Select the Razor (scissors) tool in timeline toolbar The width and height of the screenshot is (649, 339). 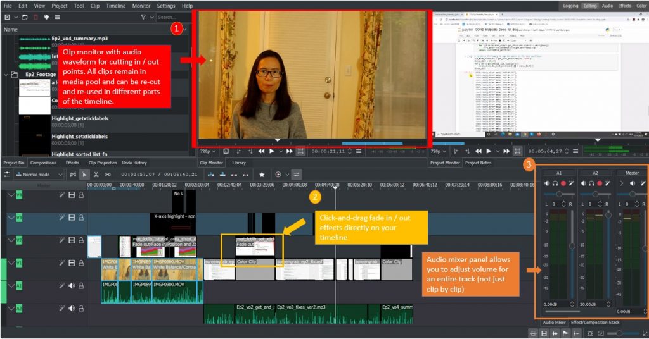[x=96, y=174]
